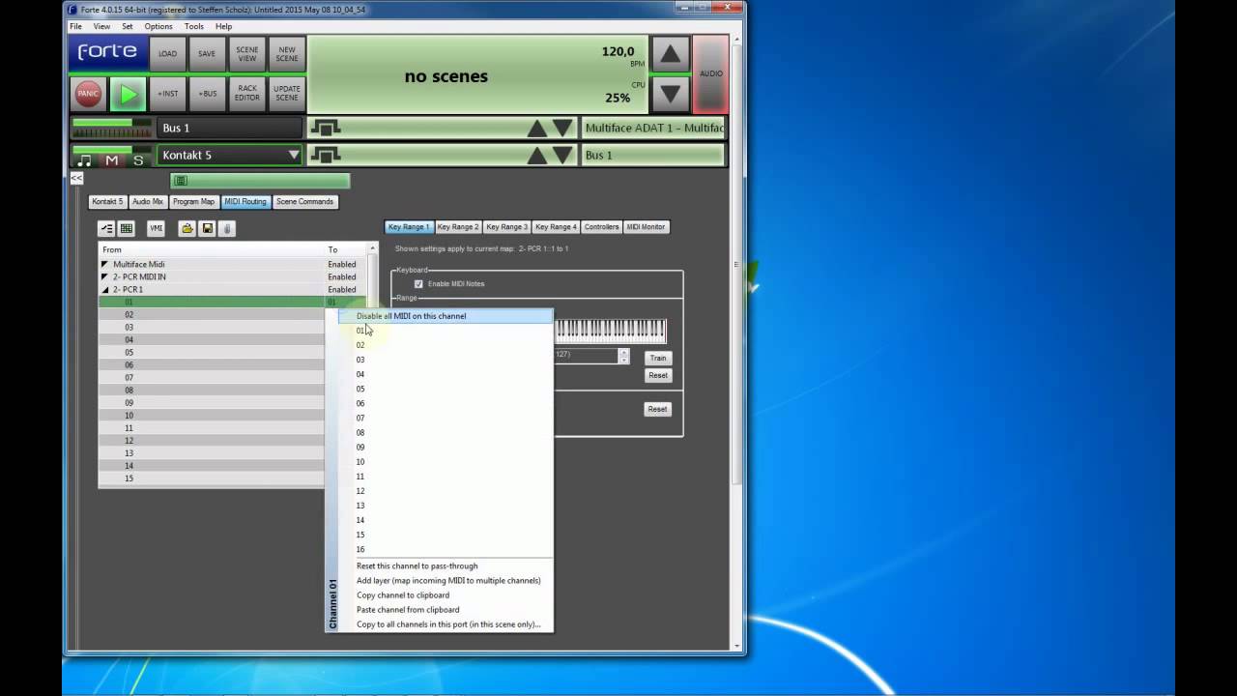The height and width of the screenshot is (696, 1237).
Task: Click down triangle on Bus 1 row
Action: click(563, 129)
